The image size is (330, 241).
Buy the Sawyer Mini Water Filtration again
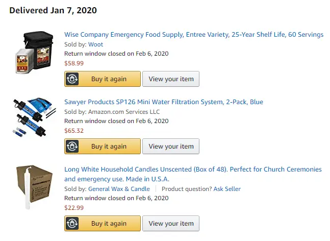click(x=109, y=147)
